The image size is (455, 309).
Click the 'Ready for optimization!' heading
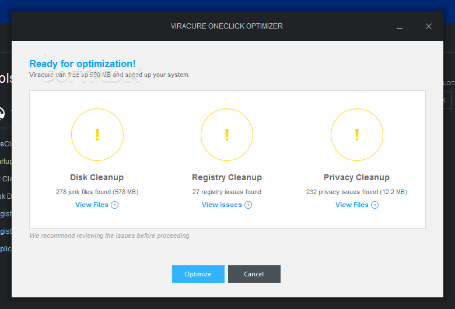(82, 64)
